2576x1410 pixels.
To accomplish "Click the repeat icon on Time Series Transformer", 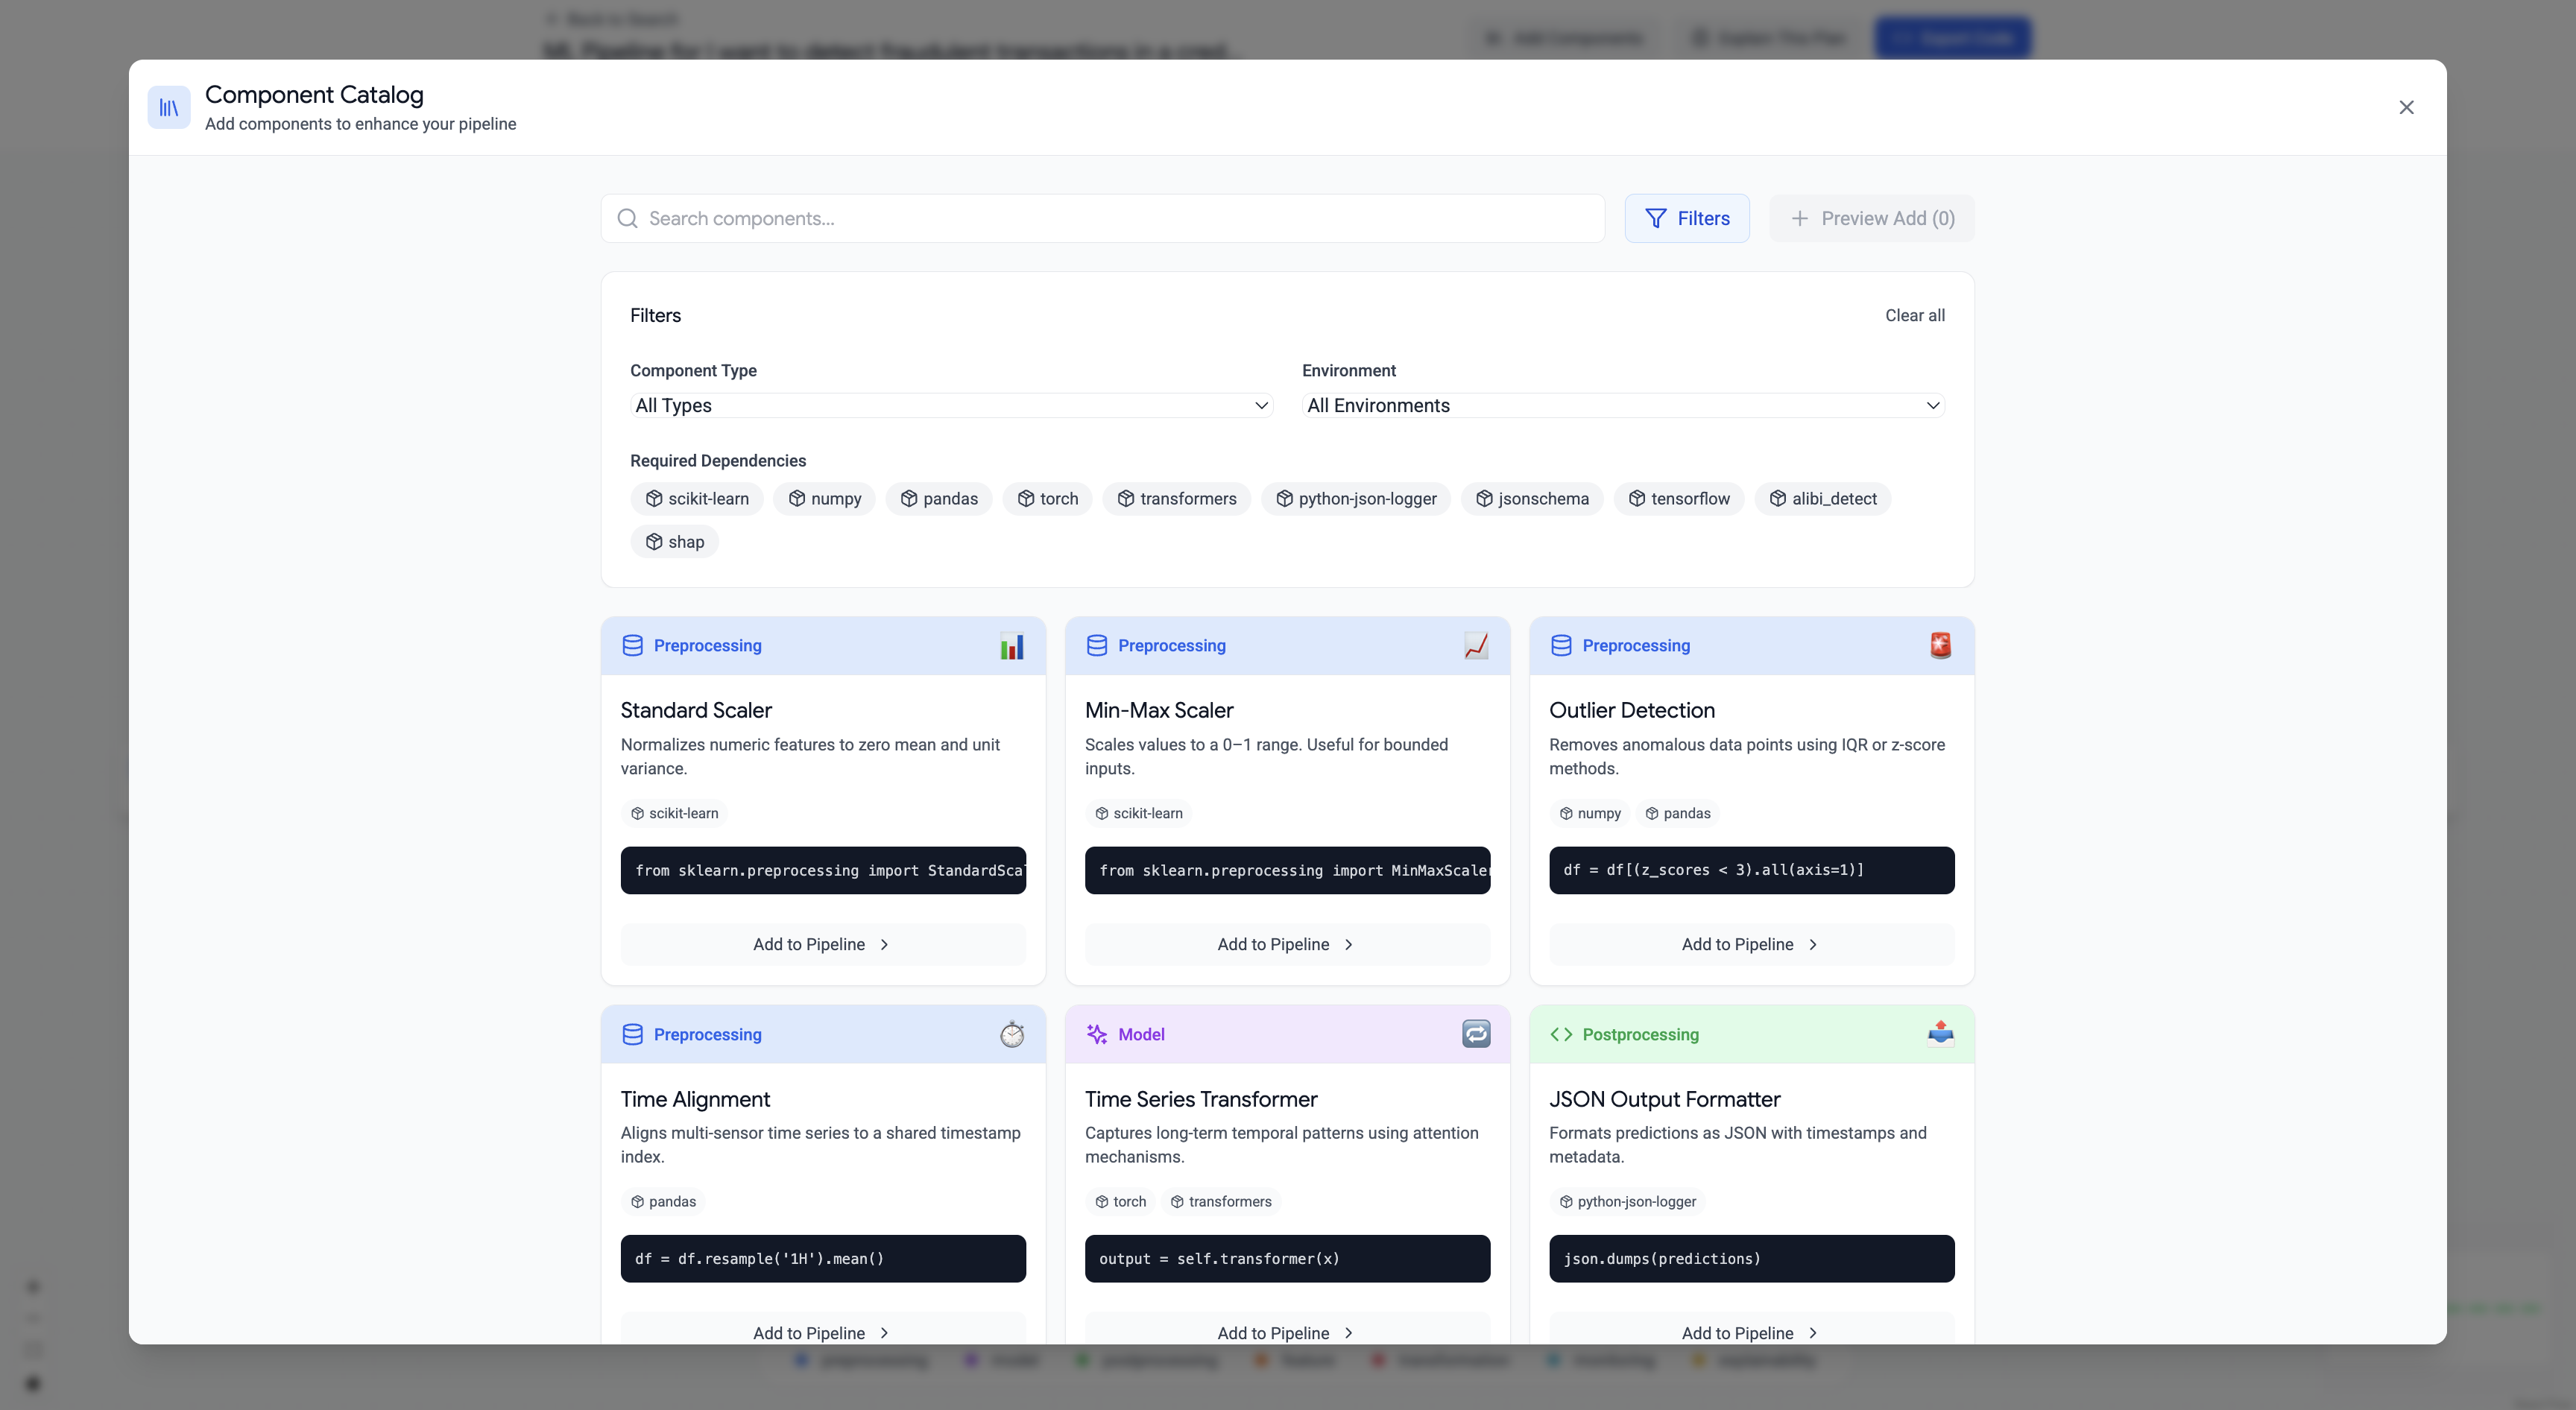I will [1475, 1034].
